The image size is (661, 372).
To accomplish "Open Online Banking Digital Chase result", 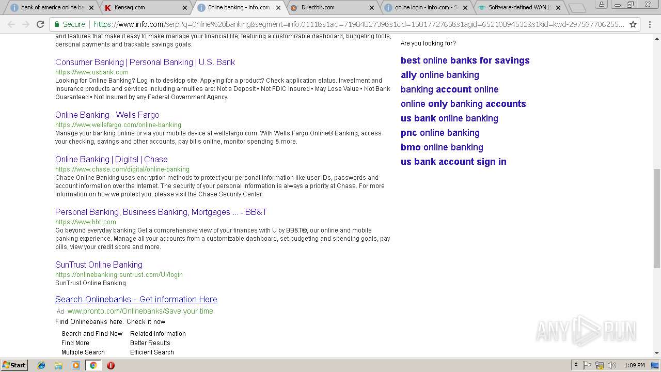I will (112, 159).
